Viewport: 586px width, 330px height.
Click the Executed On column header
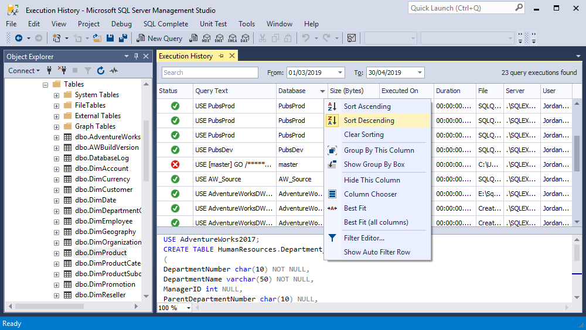(406, 91)
